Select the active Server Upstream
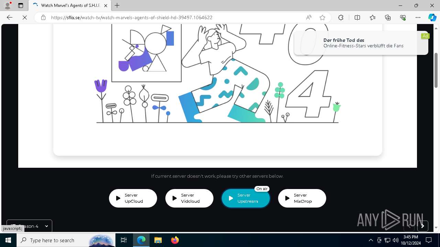Image resolution: width=440 pixels, height=247 pixels. tap(246, 198)
